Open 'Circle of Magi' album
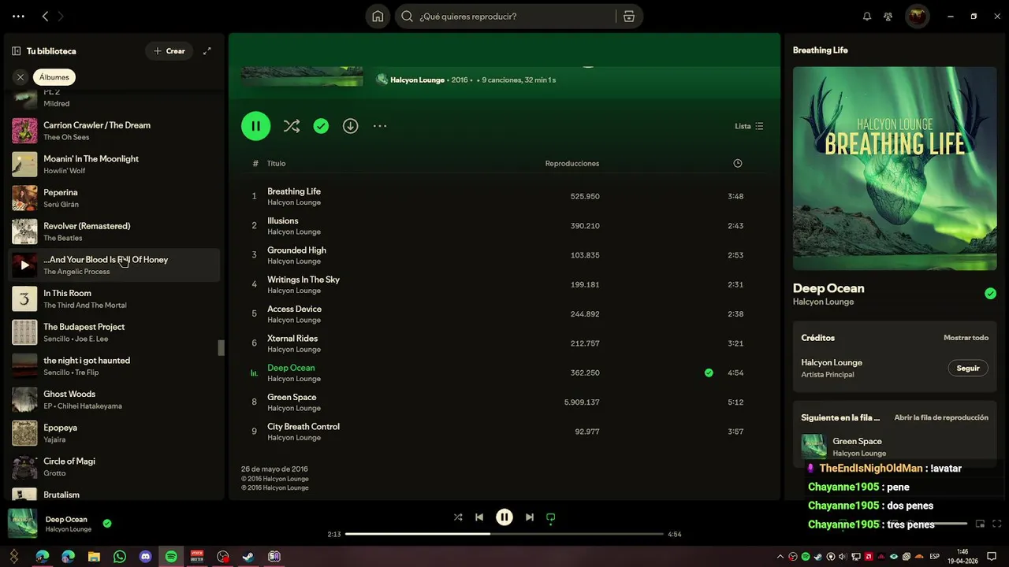Viewport: 1009px width, 567px height. tap(114, 466)
